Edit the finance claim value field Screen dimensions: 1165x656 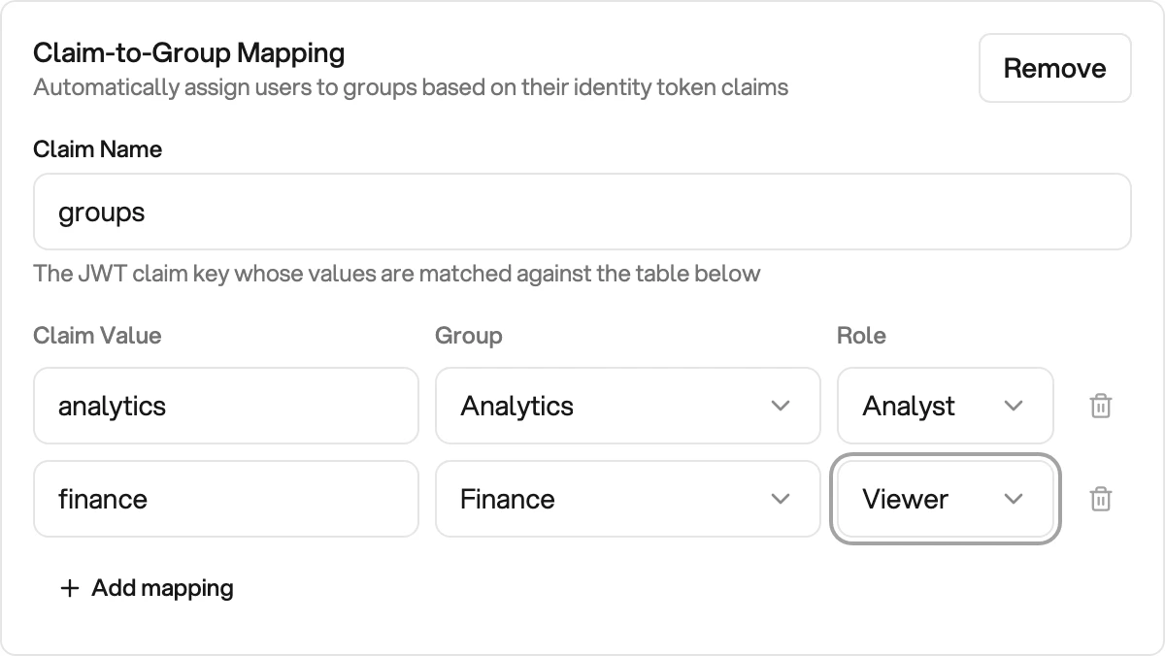coord(226,499)
